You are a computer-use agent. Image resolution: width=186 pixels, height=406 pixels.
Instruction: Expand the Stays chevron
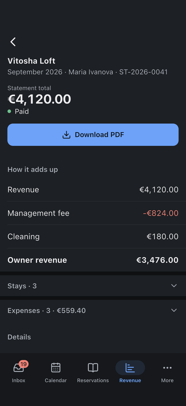(x=174, y=286)
